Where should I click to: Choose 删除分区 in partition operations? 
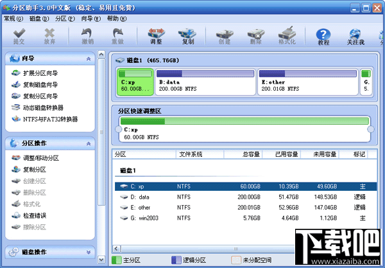[x=29, y=193]
